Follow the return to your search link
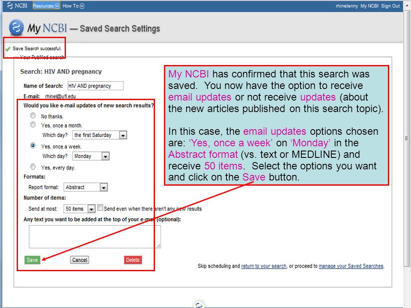This screenshot has height=308, width=411. click(x=264, y=266)
